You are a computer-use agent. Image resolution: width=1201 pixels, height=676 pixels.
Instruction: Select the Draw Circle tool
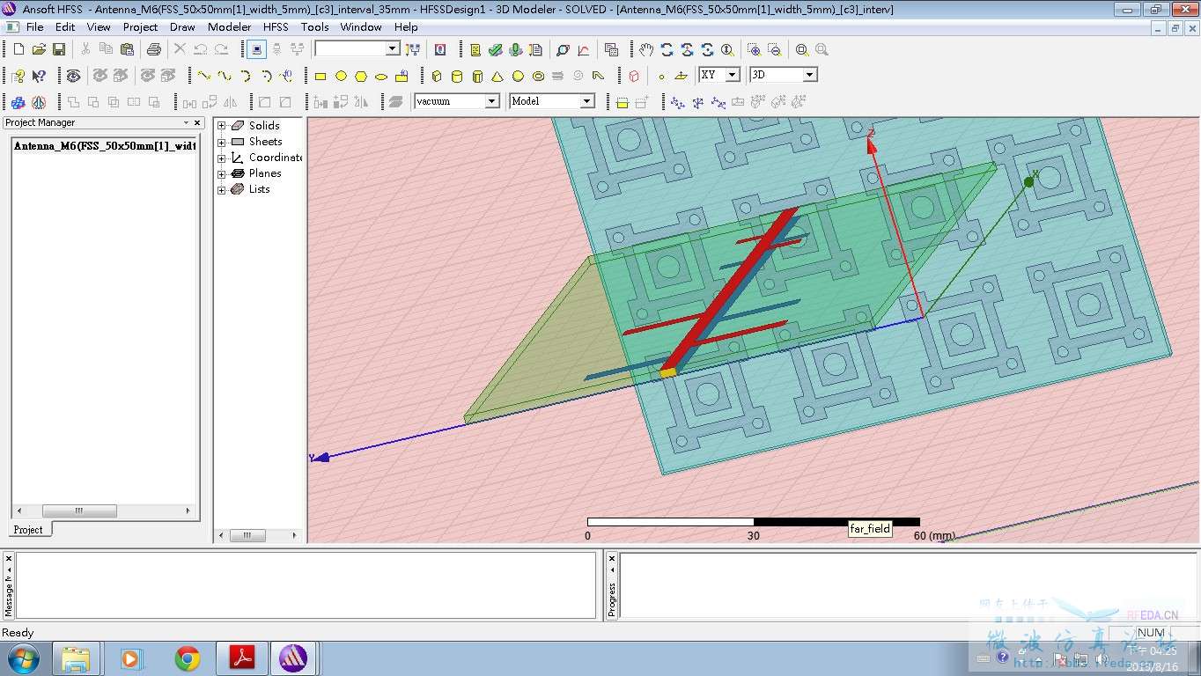[x=341, y=76]
